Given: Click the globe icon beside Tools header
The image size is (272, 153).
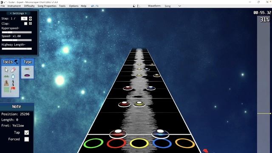Looking at the screenshot, I should (16, 62).
